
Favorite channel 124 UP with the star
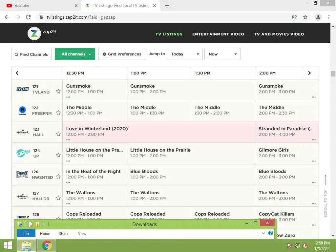coord(58,155)
